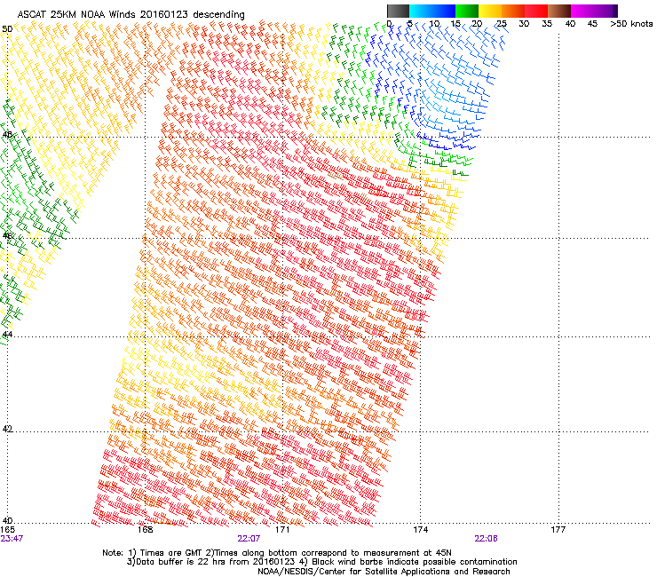This screenshot has width=657, height=577.
Task: Click the red 30-35 knots legend swatch
Action: [536, 11]
